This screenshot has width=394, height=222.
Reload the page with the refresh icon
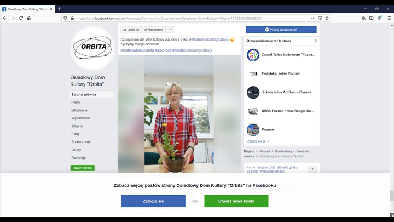21,18
